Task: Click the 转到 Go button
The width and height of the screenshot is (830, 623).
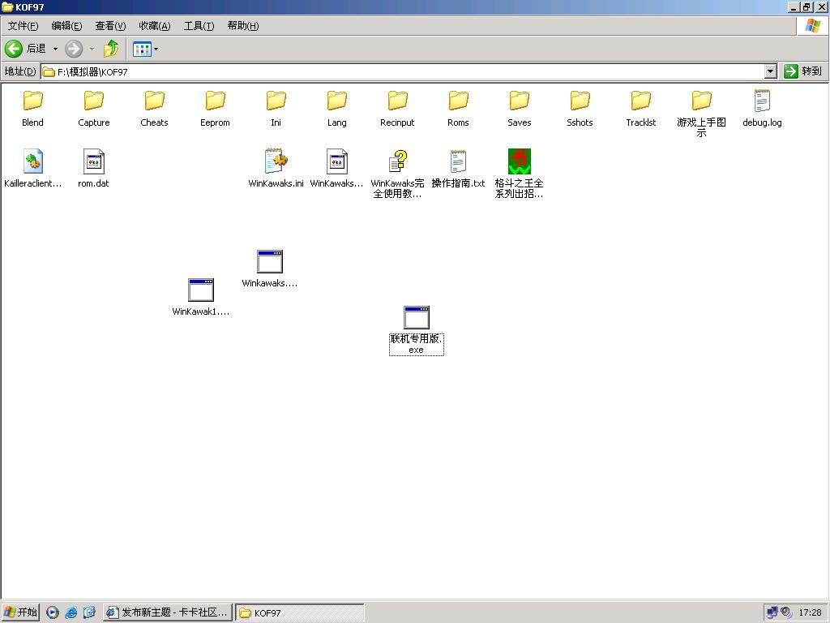Action: pyautogui.click(x=803, y=71)
